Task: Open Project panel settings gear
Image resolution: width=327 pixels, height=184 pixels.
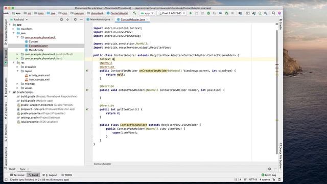Action: [75, 19]
